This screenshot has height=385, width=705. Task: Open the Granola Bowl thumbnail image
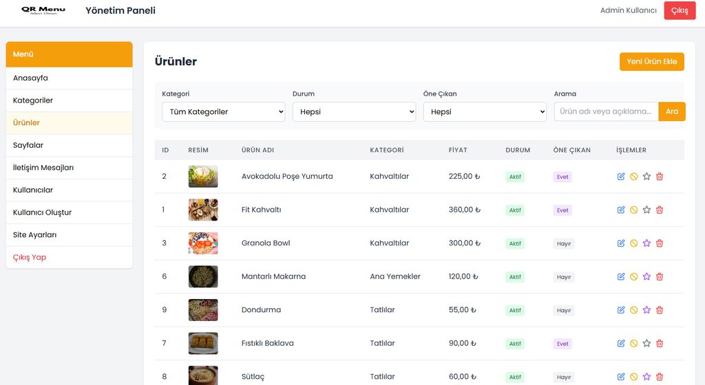(x=203, y=243)
